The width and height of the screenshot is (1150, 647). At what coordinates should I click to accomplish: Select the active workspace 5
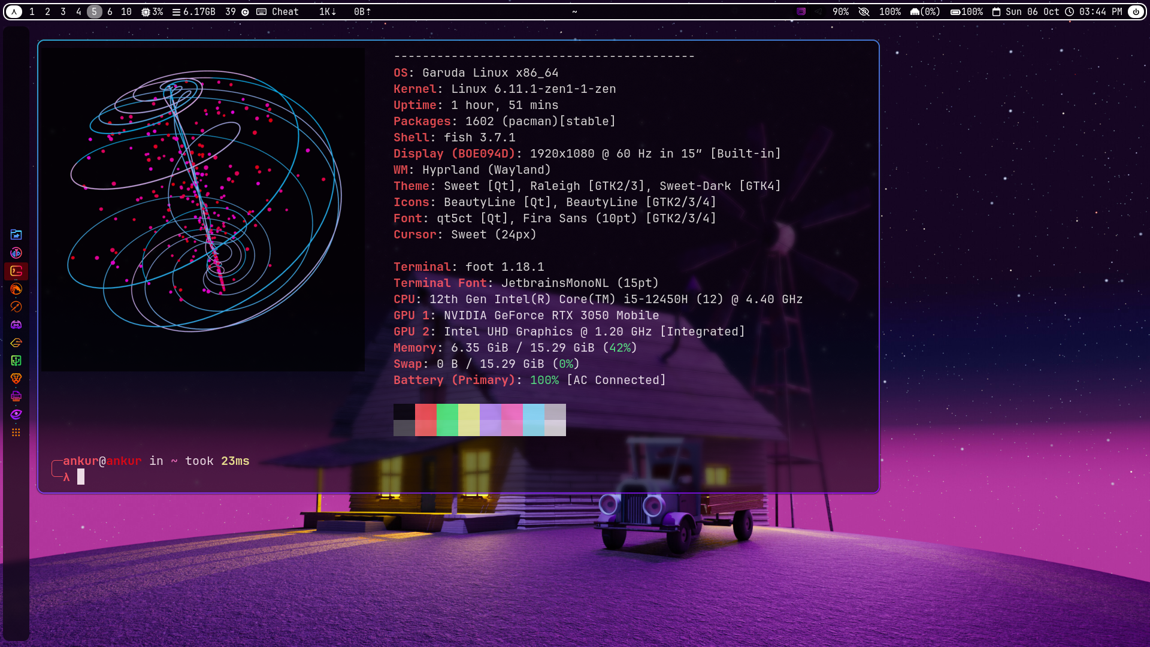pos(94,12)
